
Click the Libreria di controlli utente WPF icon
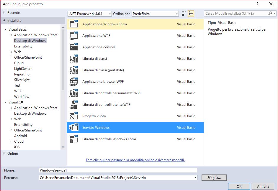point(74,104)
